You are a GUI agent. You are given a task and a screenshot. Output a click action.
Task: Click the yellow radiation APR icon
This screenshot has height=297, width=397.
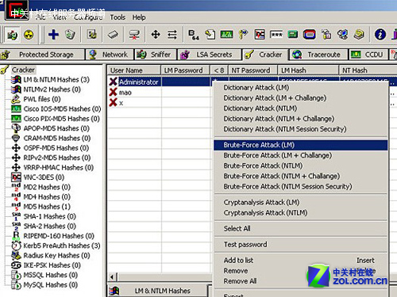pos(29,34)
